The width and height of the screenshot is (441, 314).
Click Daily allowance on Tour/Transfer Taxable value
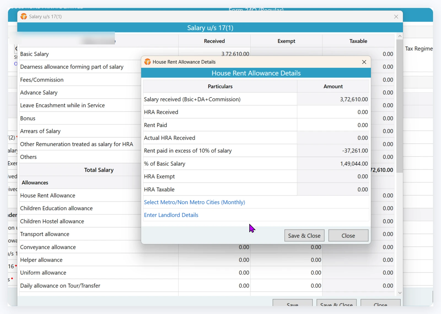tap(388, 286)
